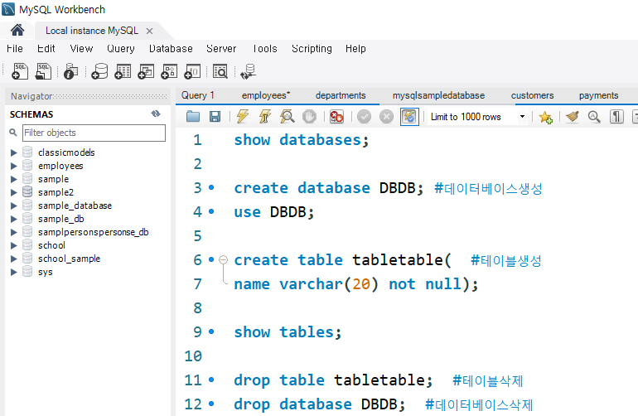Save current statement as snippet star icon
Screen dimensions: 638x416
click(545, 117)
